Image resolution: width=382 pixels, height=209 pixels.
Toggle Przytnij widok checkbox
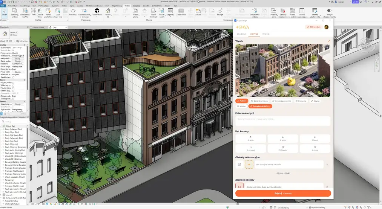[14, 83]
